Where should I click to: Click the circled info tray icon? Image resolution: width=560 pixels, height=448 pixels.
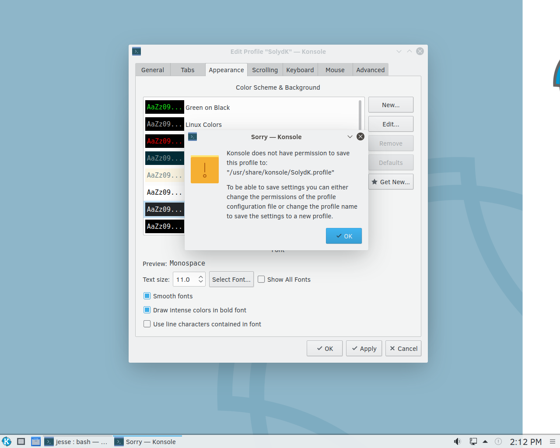click(498, 441)
